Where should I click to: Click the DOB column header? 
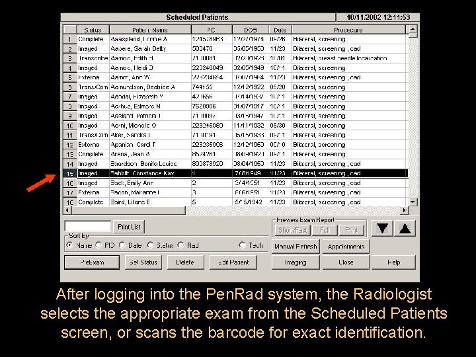pyautogui.click(x=251, y=30)
